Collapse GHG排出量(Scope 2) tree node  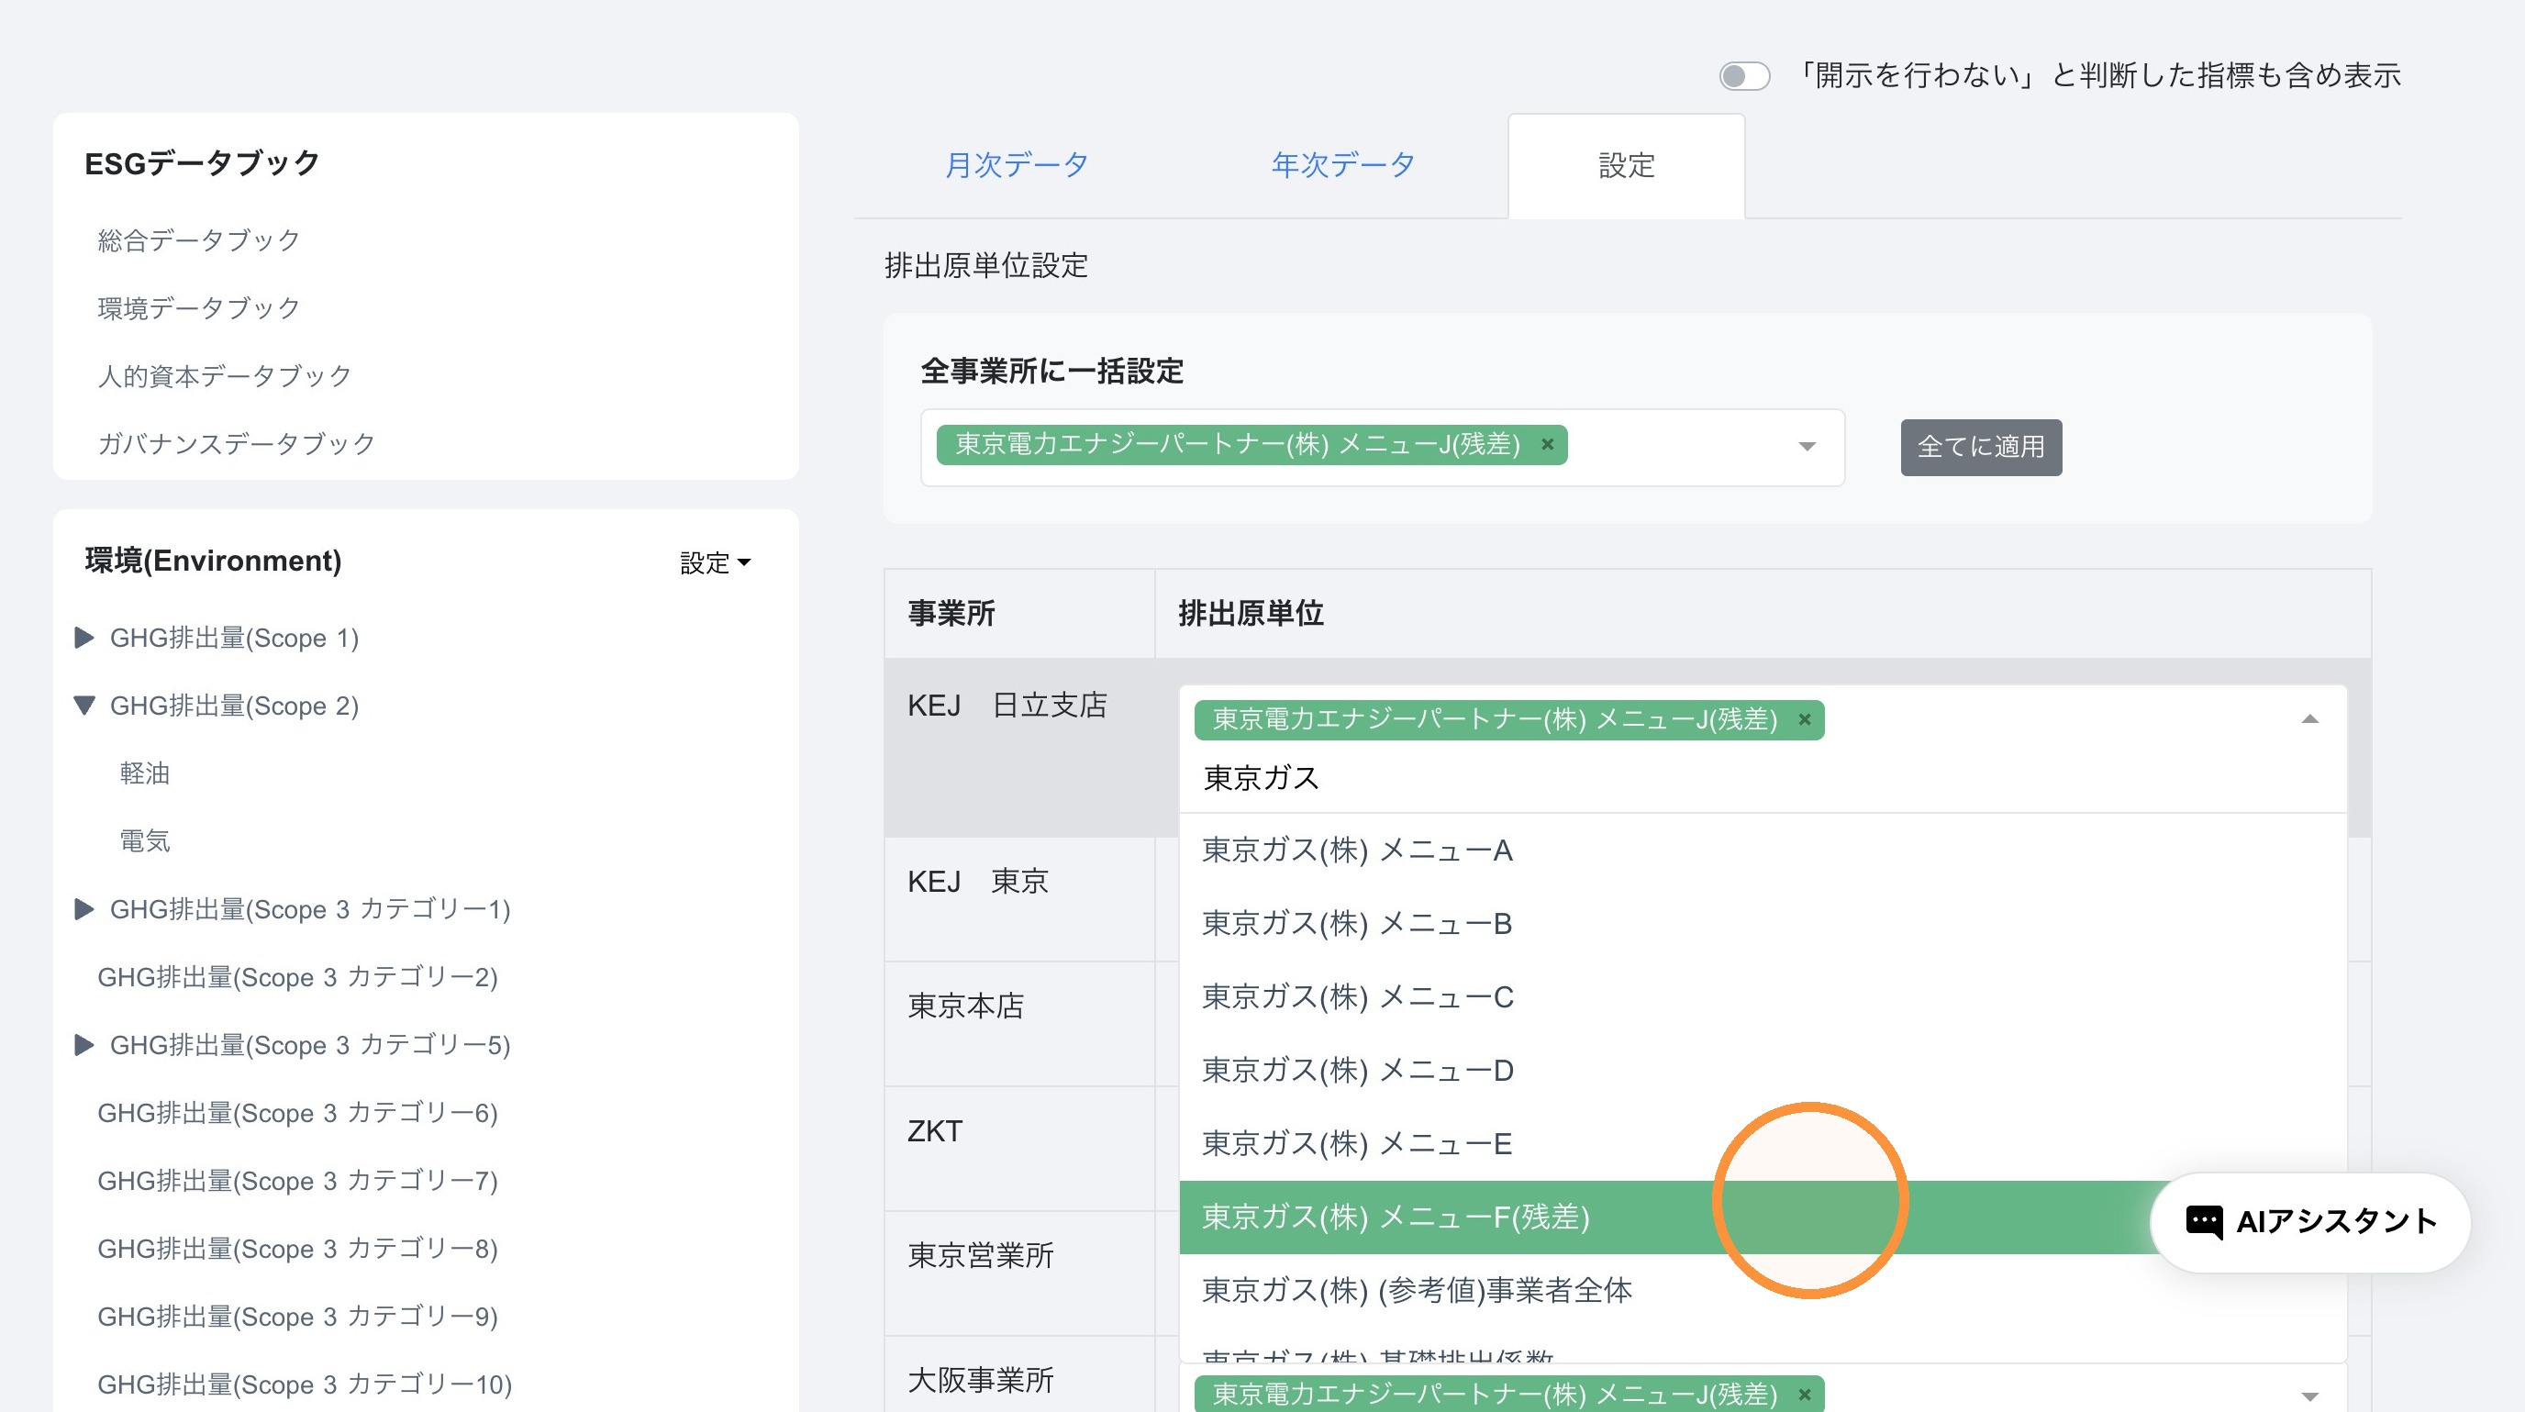point(84,706)
